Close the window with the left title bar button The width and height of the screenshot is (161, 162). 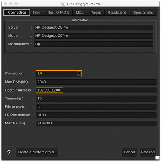pyautogui.click(x=5, y=4)
